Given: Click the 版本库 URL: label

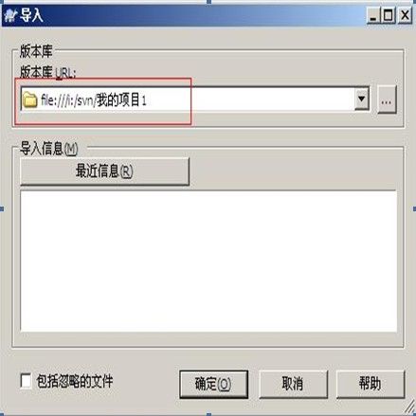Looking at the screenshot, I should pos(48,72).
